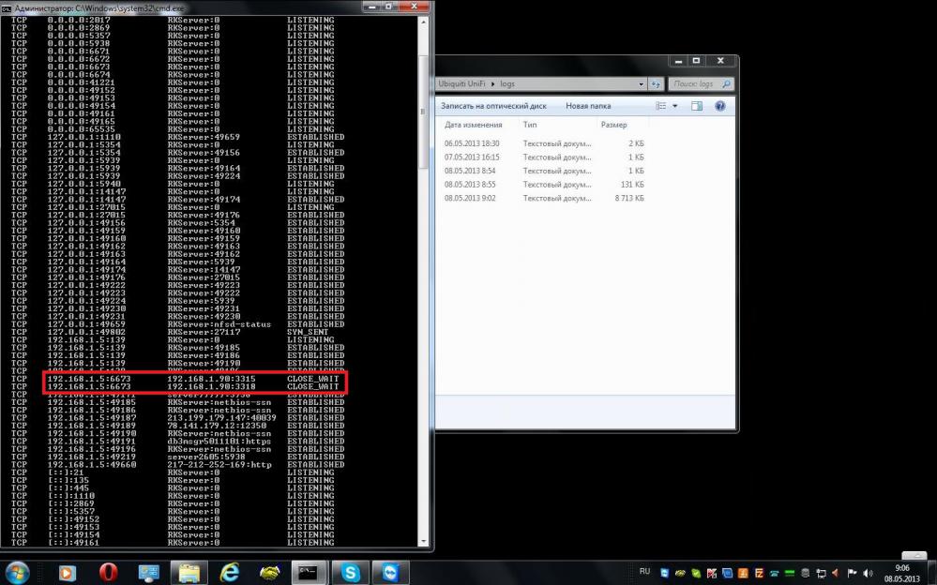Open Internet Explorer from the taskbar
This screenshot has height=585, width=937.
(x=230, y=571)
